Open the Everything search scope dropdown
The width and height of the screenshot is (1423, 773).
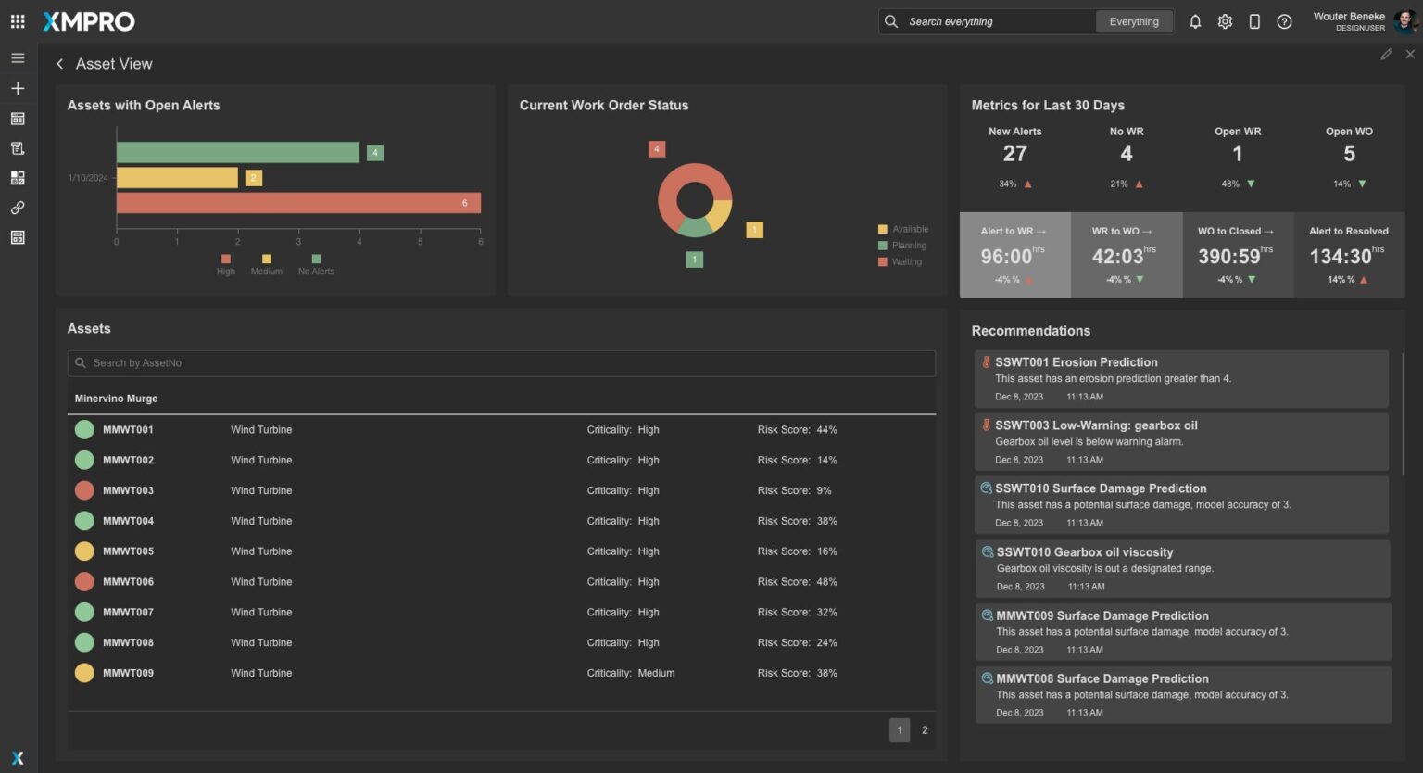(x=1134, y=21)
